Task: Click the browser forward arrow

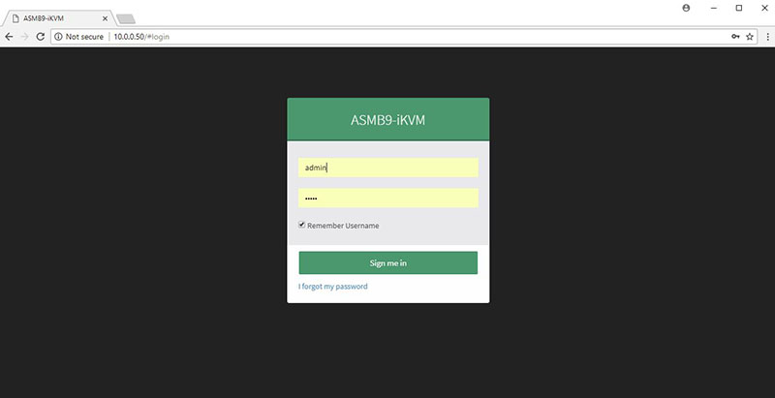Action: tap(25, 37)
